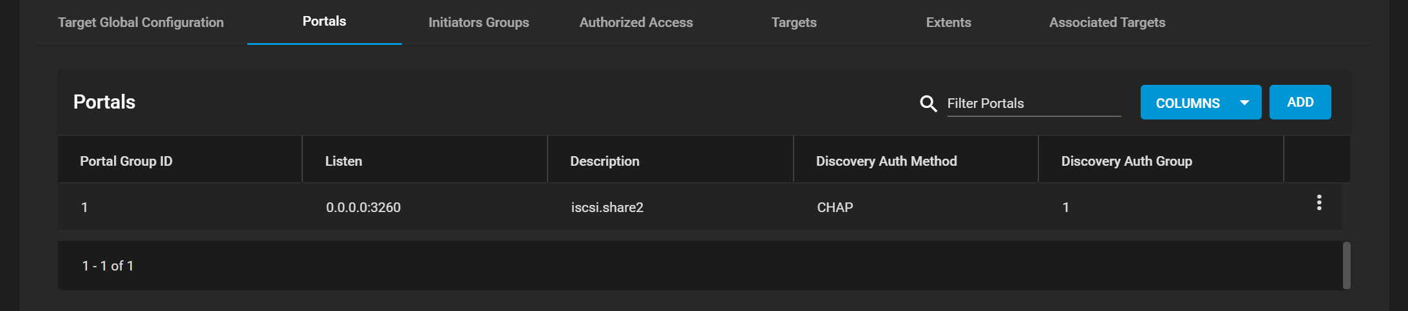Add a new portal
This screenshot has width=1408, height=311.
[x=1300, y=102]
